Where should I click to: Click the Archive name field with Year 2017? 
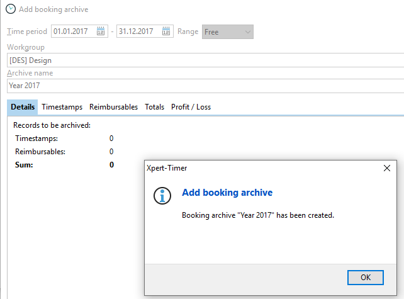(201, 86)
